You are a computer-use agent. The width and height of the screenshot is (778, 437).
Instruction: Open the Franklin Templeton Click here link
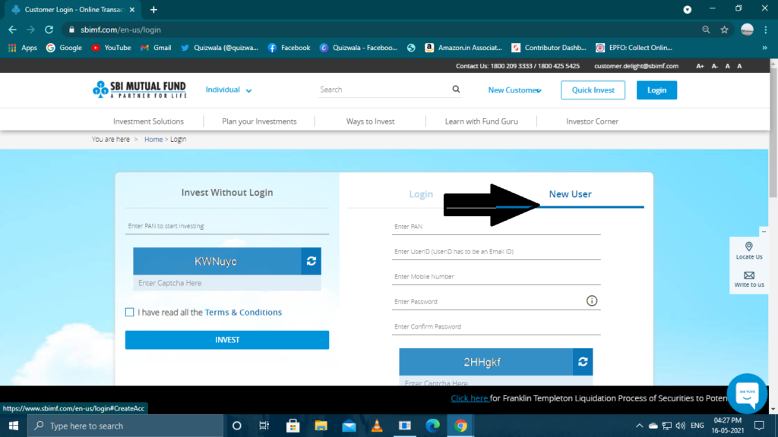point(470,398)
